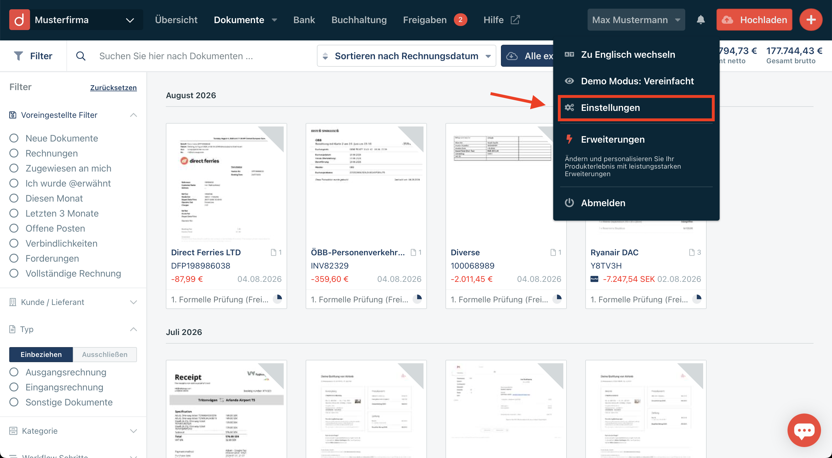The image size is (832, 458).
Task: Click the Kategorie list icon
Action: [x=13, y=431]
